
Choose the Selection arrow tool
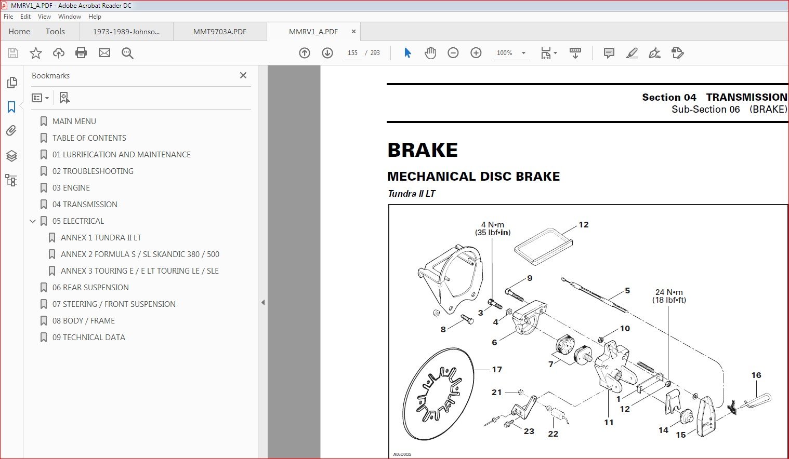tap(407, 53)
